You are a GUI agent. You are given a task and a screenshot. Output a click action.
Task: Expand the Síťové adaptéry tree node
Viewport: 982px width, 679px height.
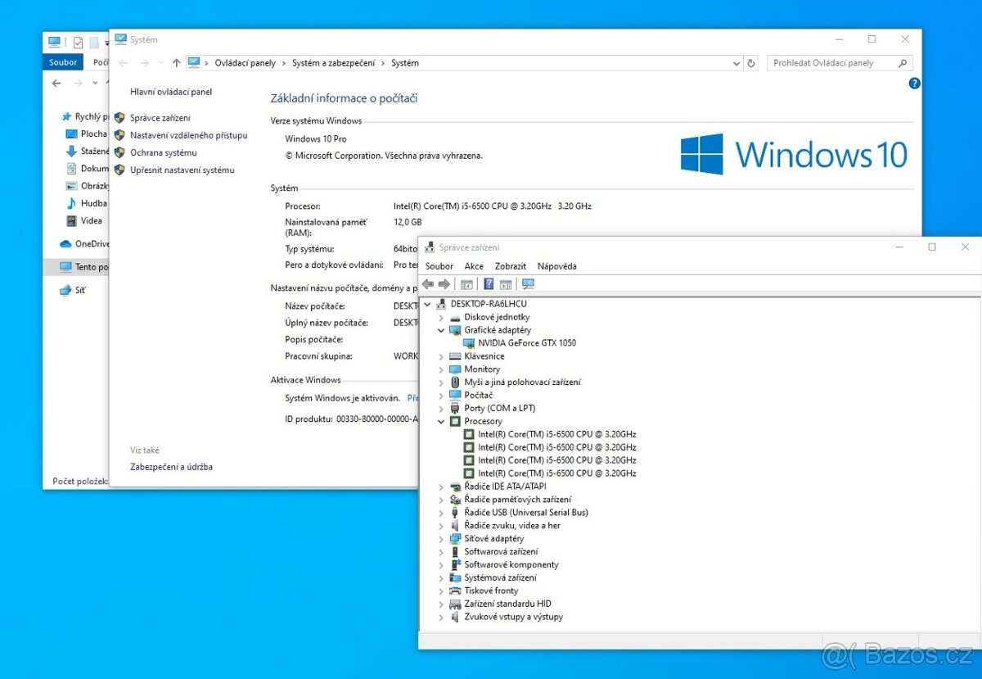click(441, 539)
